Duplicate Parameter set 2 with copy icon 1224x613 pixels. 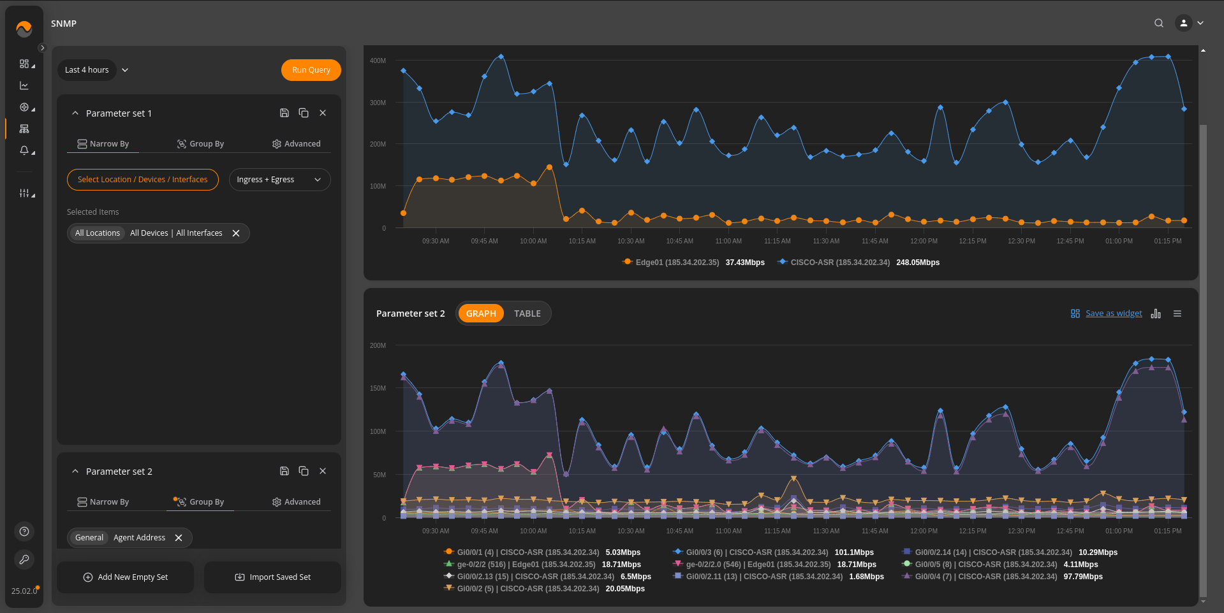click(x=304, y=471)
